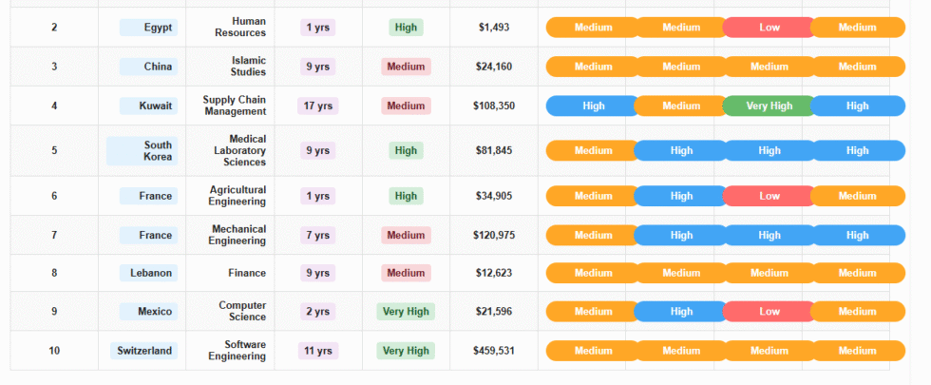Image resolution: width=931 pixels, height=385 pixels.
Task: Select the China country tag
Action: [x=149, y=67]
